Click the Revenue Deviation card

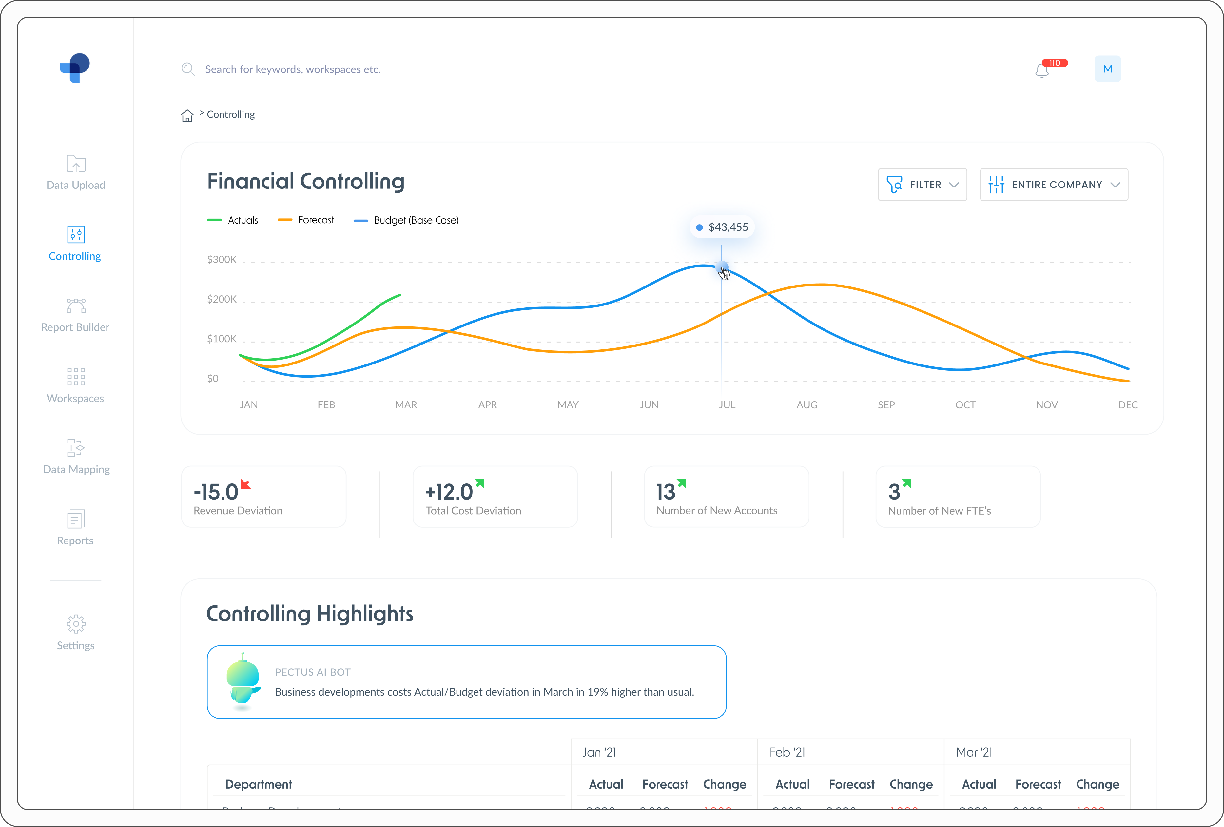[x=263, y=497]
